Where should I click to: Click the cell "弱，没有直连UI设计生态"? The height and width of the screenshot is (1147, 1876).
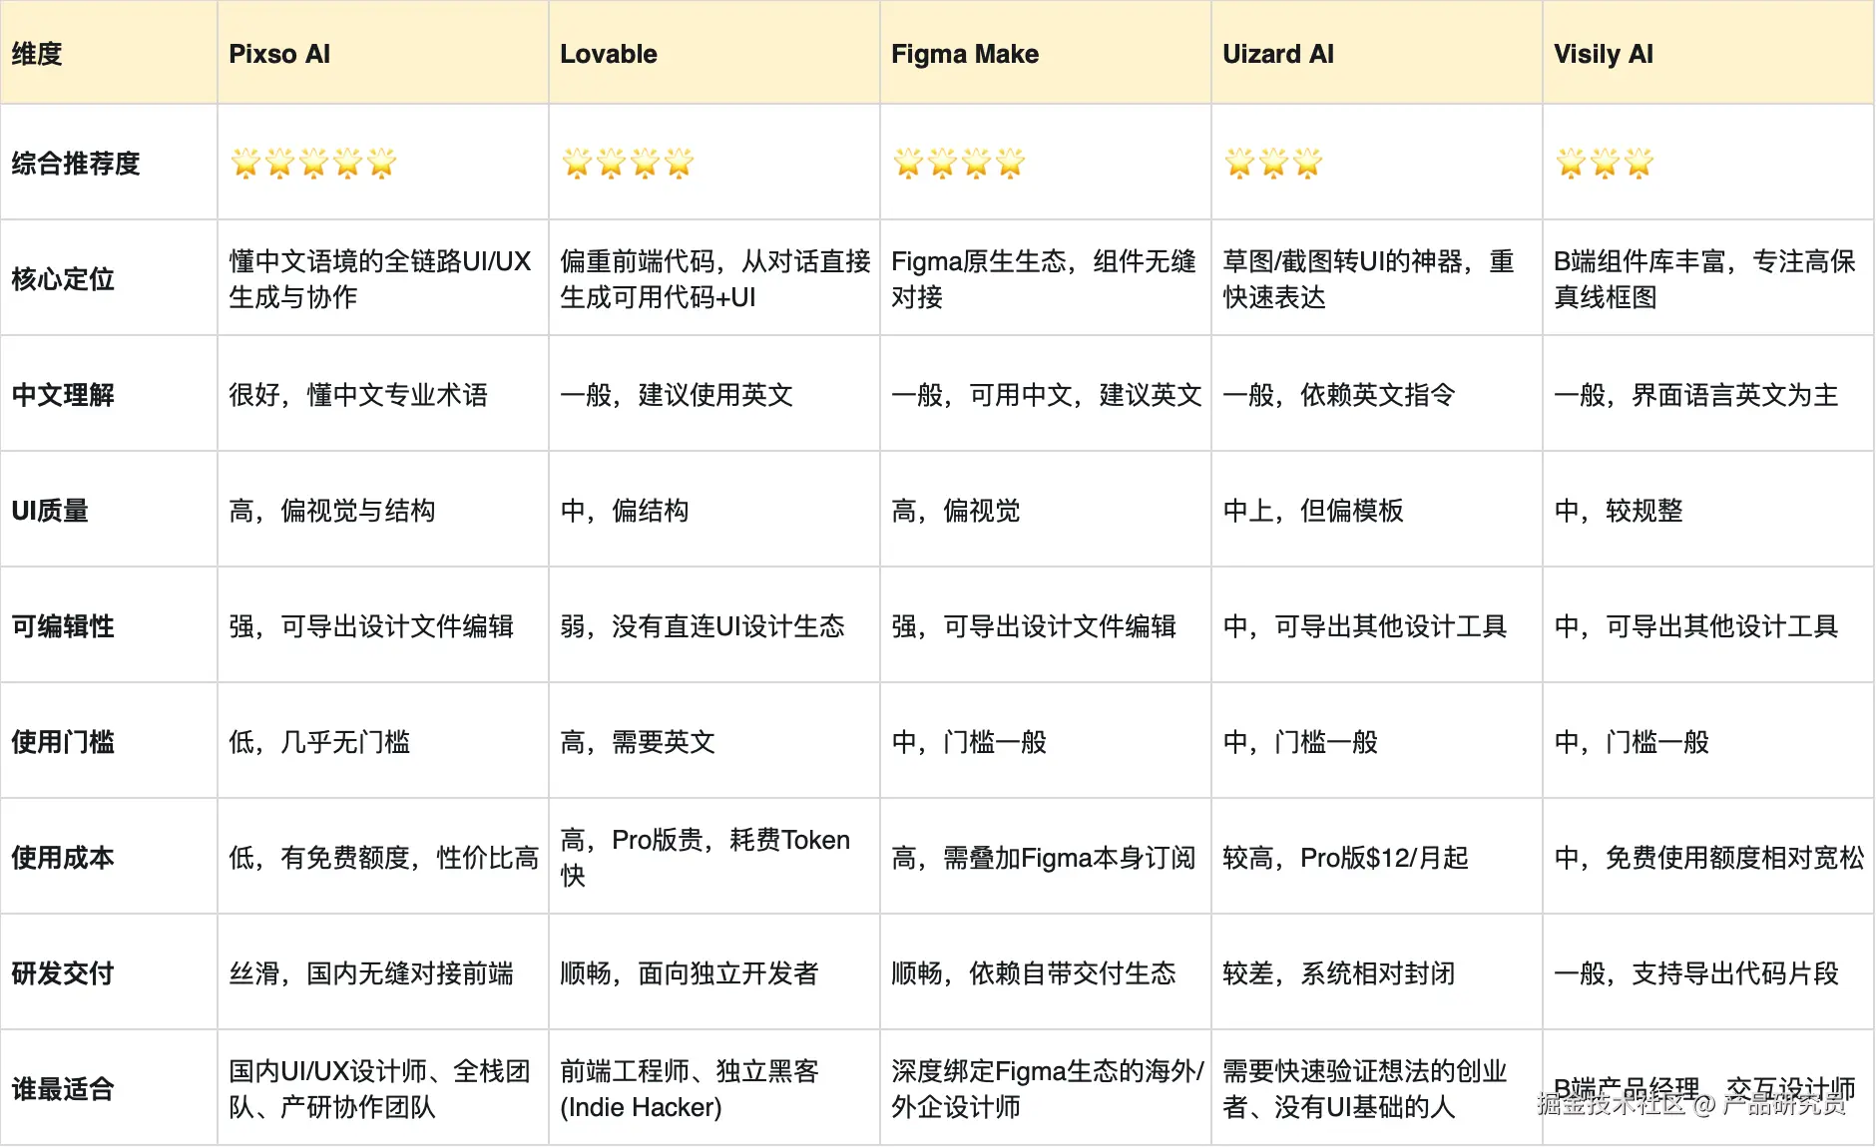pyautogui.click(x=714, y=625)
